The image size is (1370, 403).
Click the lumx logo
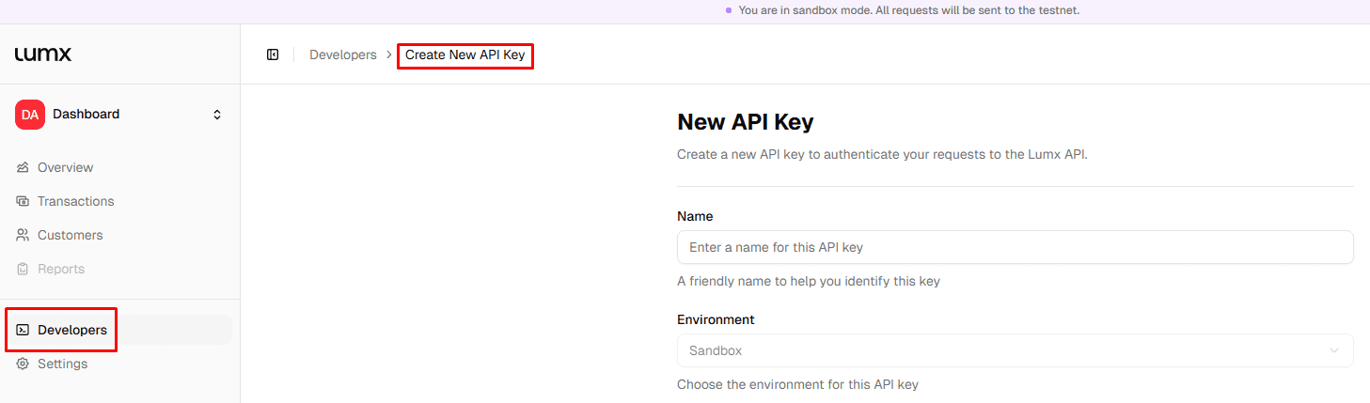43,54
